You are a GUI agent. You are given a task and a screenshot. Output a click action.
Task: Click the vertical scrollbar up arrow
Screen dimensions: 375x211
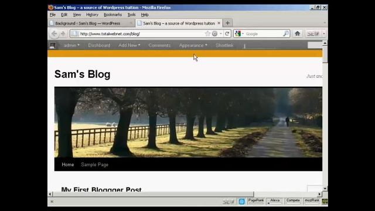pyautogui.click(x=325, y=43)
